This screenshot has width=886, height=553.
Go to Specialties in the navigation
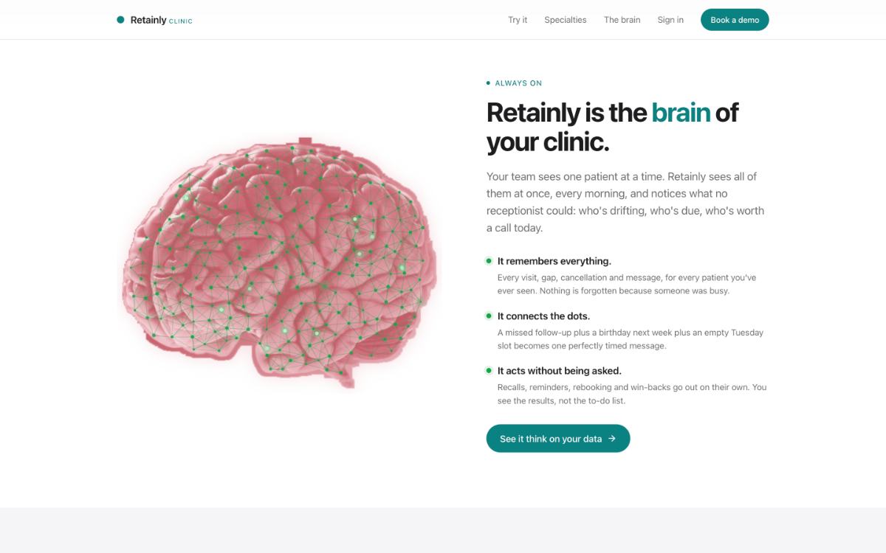tap(566, 20)
